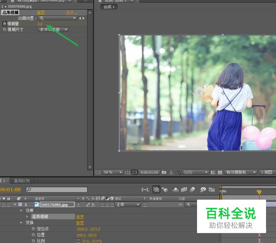Enable frame blending icon in timeline

184,190
